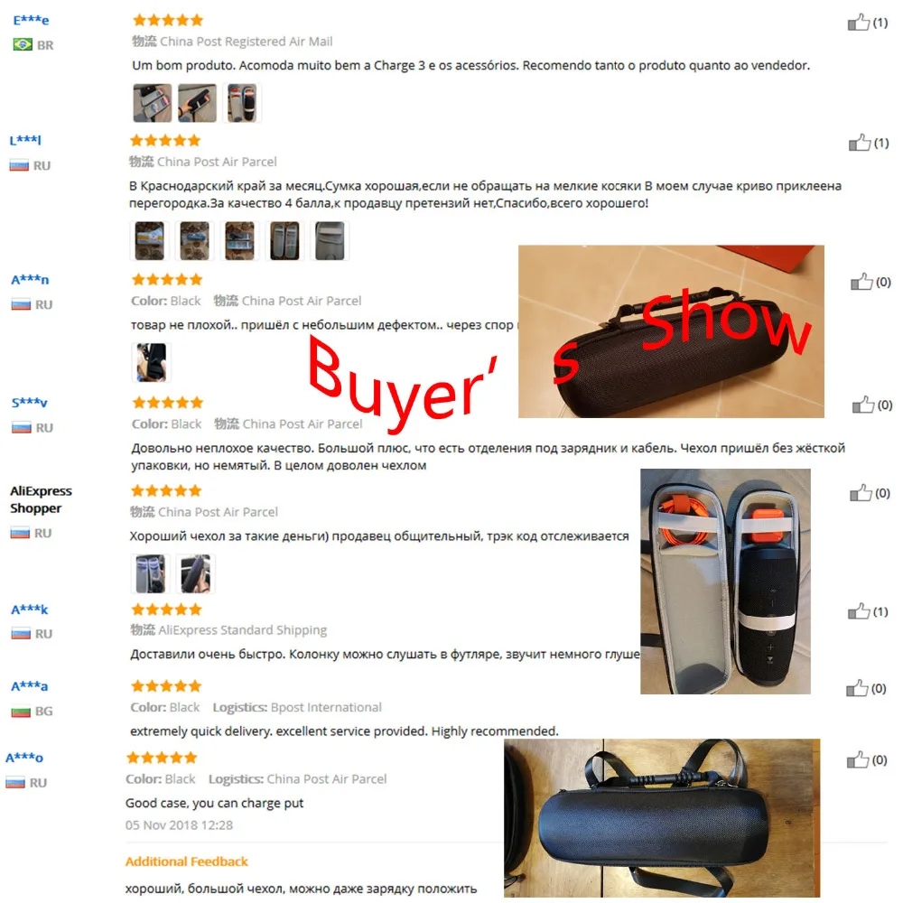
Task: Click the Additional Feedback heading
Action: 187,861
